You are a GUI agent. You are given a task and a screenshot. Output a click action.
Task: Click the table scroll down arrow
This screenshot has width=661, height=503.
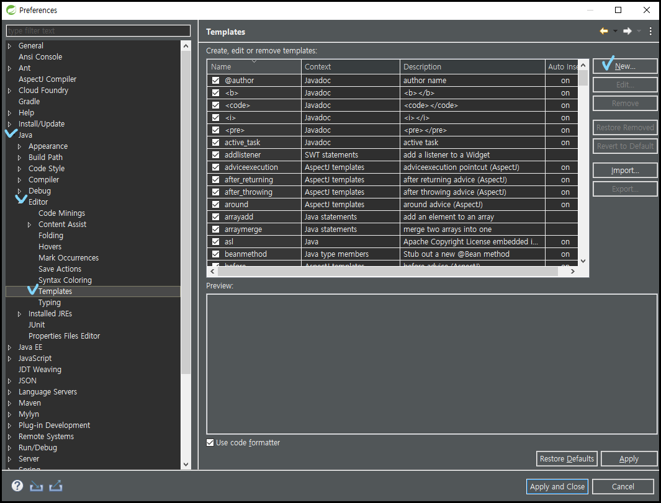(x=583, y=260)
